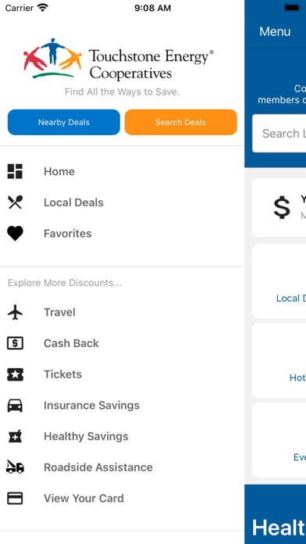Image resolution: width=306 pixels, height=544 pixels.
Task: Tap the Touchstone Energy Cooperatives logo
Action: tap(119, 59)
